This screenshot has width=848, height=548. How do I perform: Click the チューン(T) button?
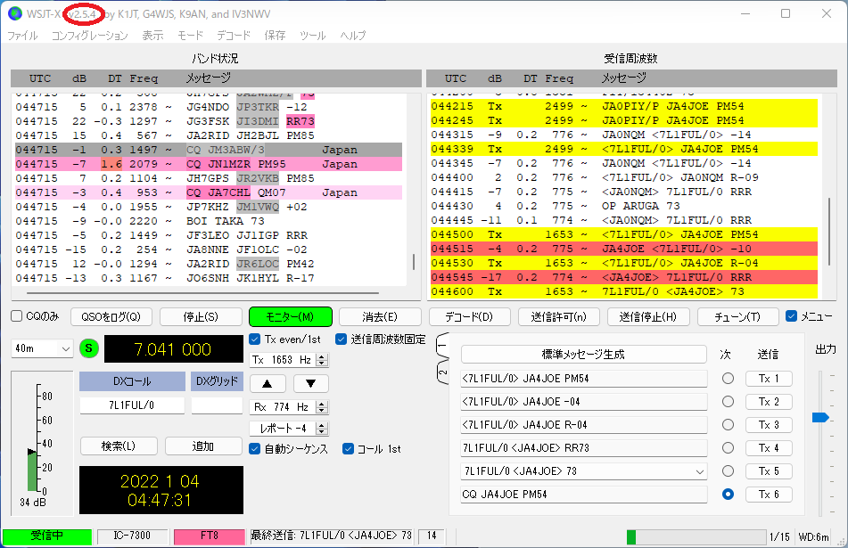pos(737,316)
